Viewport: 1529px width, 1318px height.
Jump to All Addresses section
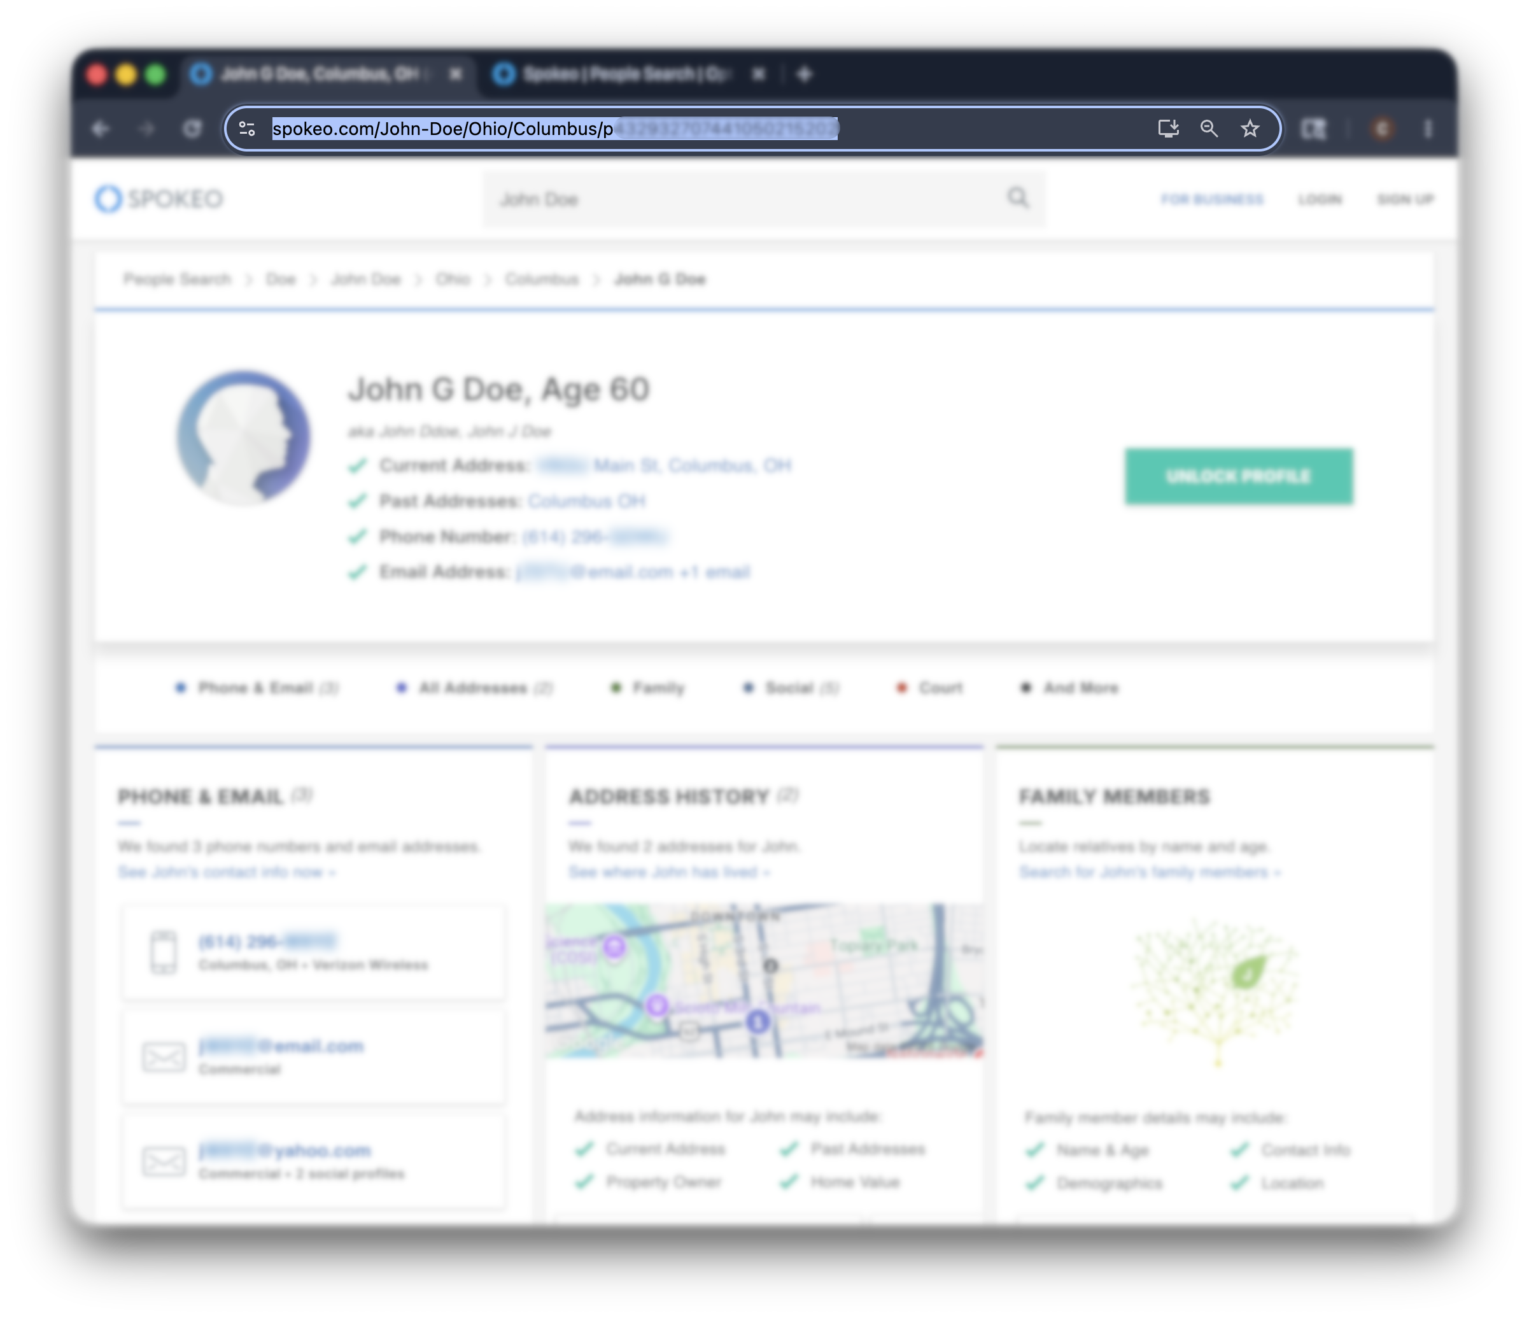pyautogui.click(x=474, y=688)
